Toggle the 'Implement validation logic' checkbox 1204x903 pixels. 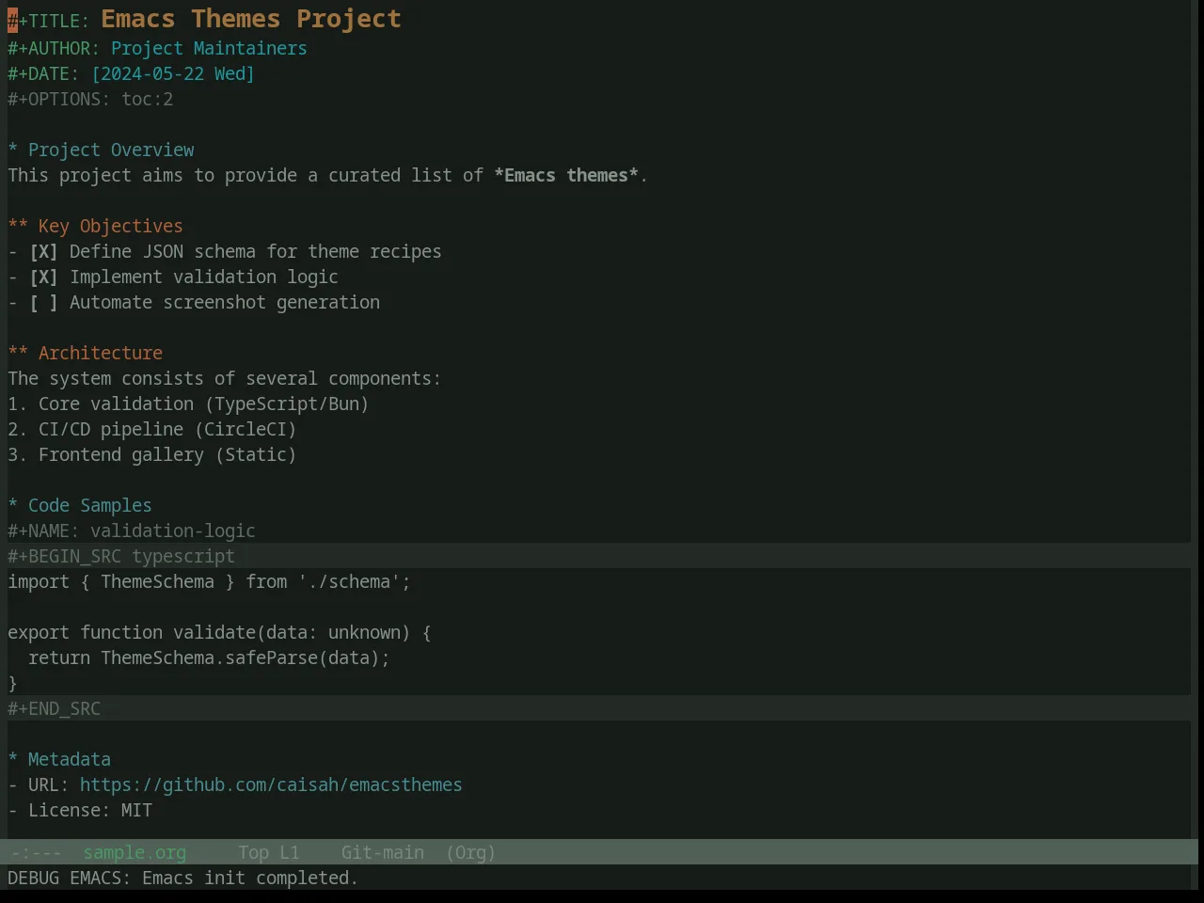(43, 277)
